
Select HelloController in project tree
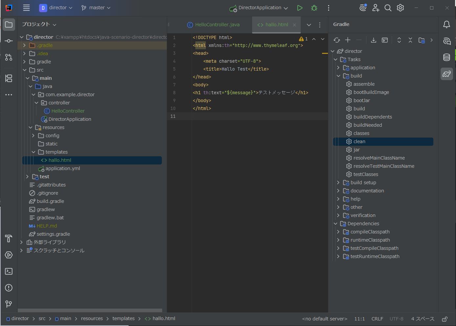coord(68,111)
